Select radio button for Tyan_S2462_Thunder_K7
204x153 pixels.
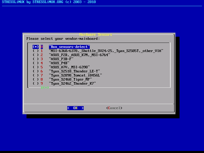[36, 84]
